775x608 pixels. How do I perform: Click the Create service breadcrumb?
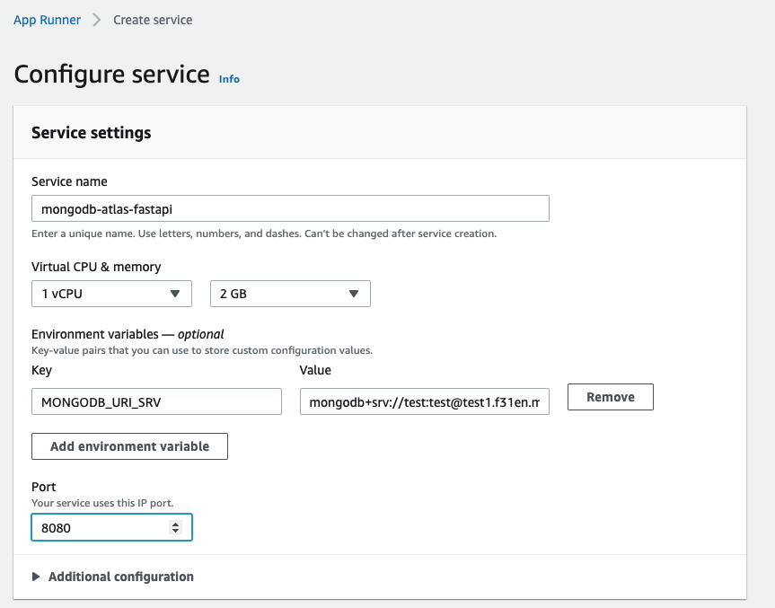153,20
